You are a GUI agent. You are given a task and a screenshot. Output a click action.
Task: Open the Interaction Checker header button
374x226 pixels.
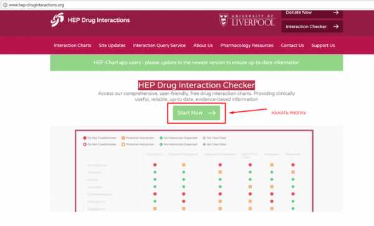point(312,26)
